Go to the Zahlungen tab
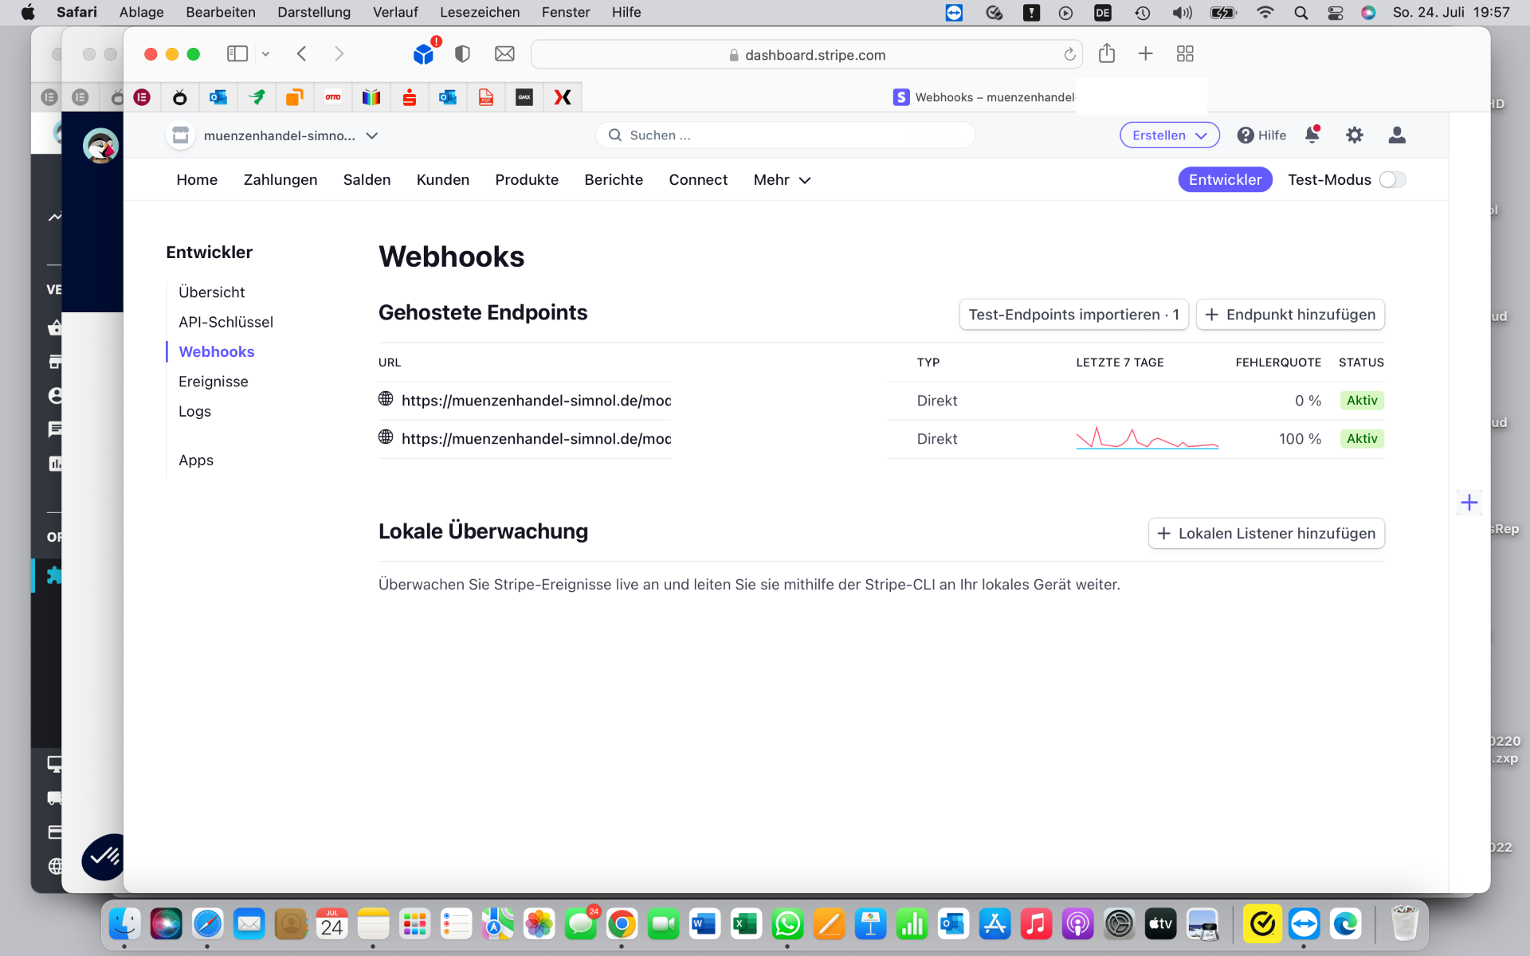The image size is (1530, 956). point(280,180)
